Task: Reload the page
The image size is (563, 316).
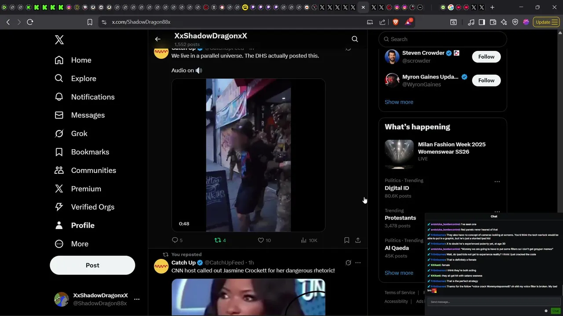Action: tap(30, 22)
